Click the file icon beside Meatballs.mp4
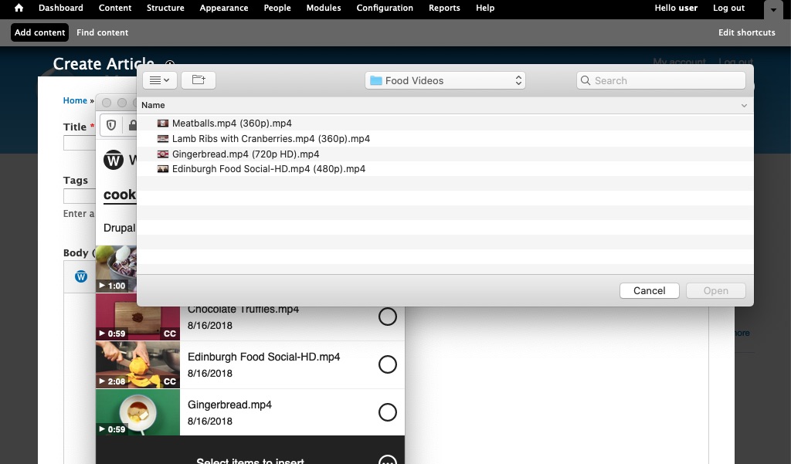791x464 pixels. 163,123
